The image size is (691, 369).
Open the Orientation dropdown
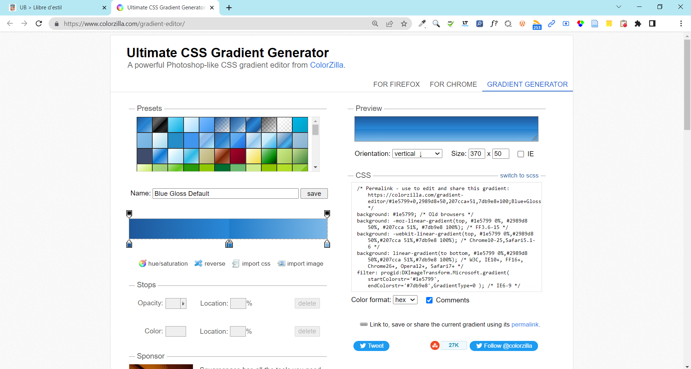pos(417,153)
